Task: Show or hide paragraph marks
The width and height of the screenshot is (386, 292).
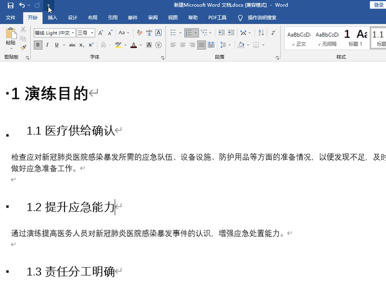Action: point(273,33)
